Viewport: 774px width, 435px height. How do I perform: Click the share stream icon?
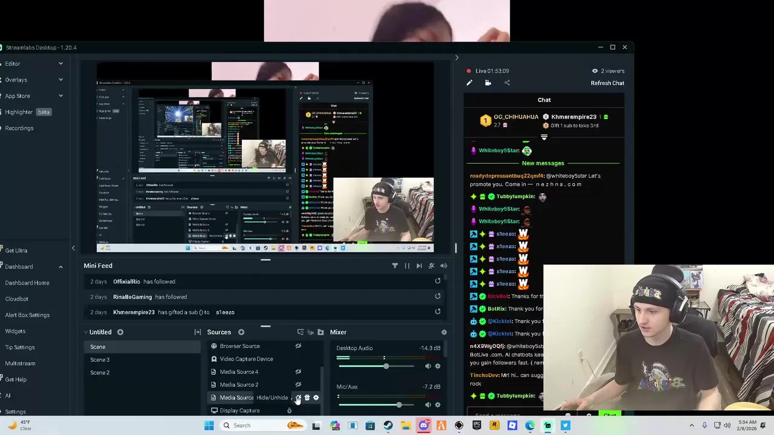[x=507, y=83]
